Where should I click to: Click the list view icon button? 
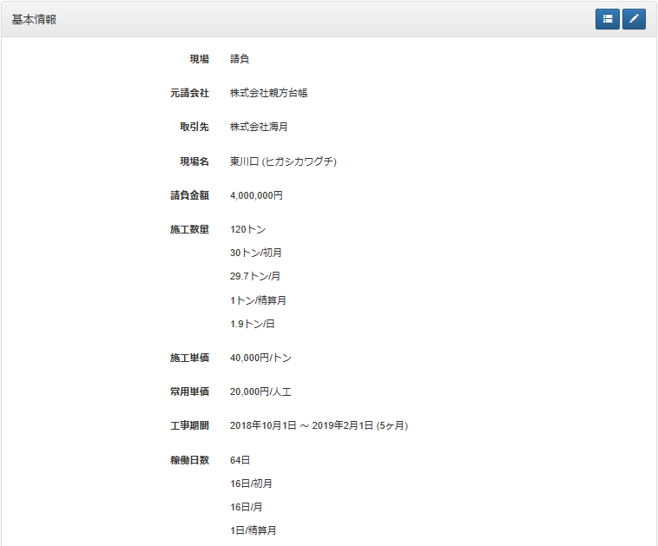pyautogui.click(x=608, y=19)
